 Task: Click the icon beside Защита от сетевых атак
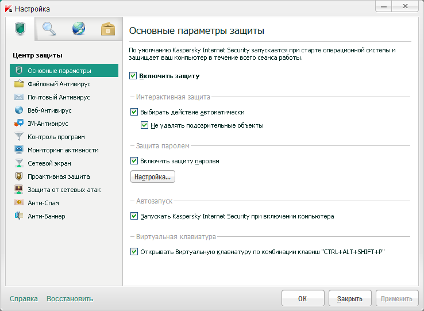[x=18, y=190]
